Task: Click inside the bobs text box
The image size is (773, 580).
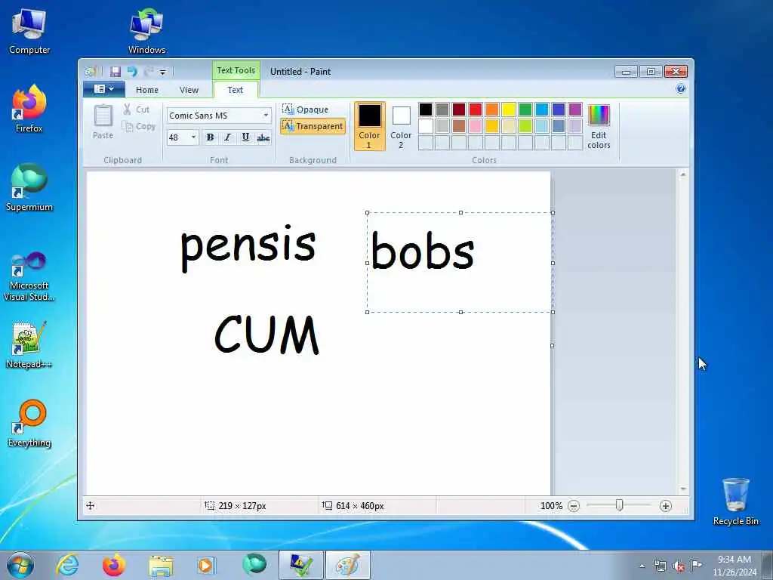Action: [x=460, y=262]
